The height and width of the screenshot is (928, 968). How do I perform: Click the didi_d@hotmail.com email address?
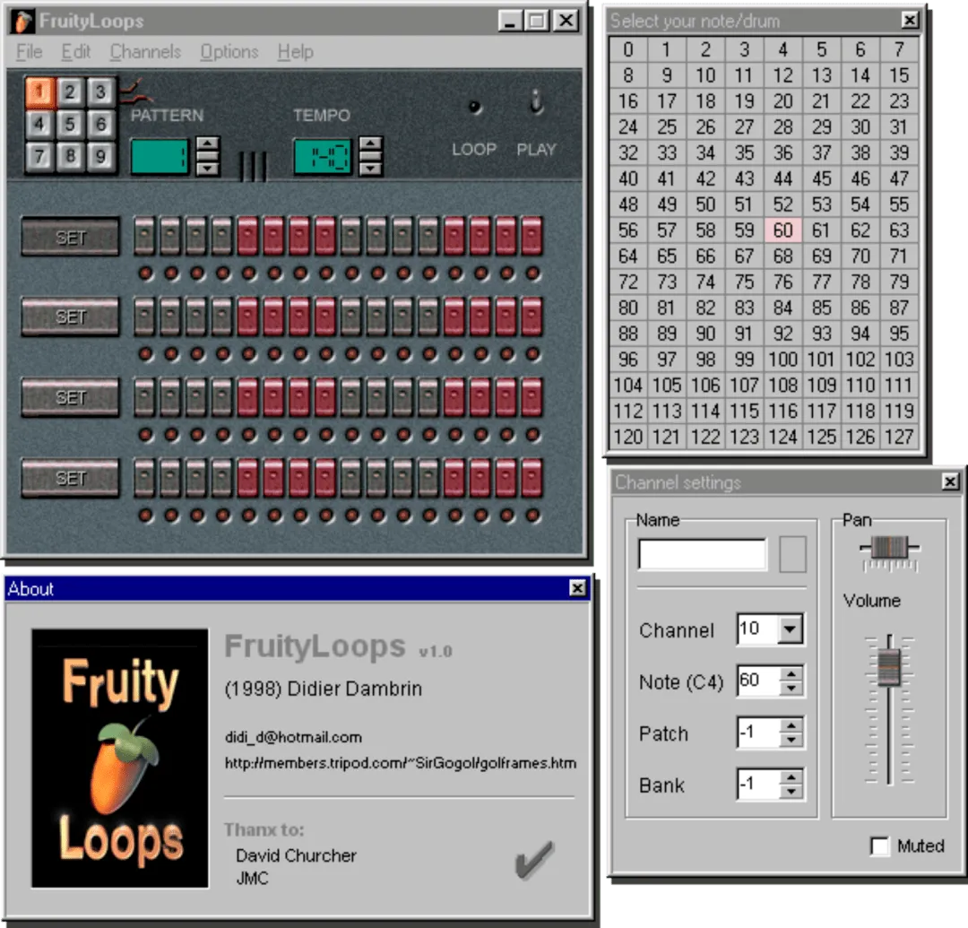tap(293, 737)
